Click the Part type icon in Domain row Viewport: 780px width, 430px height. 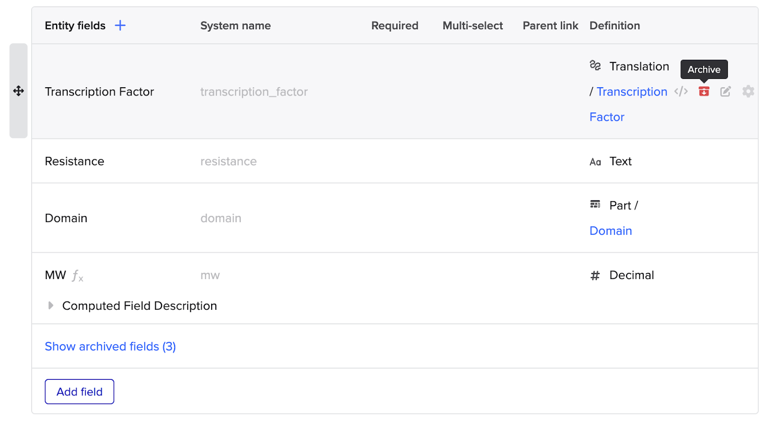[x=595, y=205]
